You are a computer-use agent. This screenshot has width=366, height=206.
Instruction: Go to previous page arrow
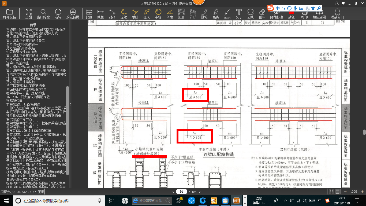coord(173,192)
